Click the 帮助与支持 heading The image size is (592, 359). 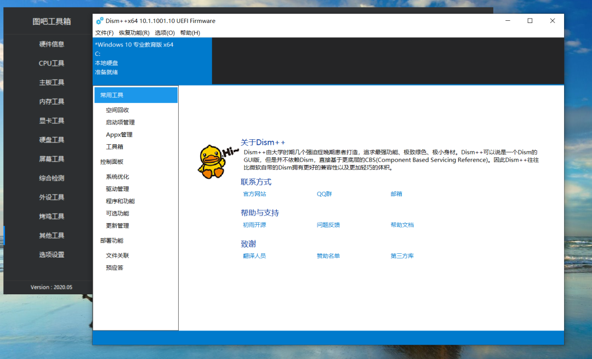[260, 213]
